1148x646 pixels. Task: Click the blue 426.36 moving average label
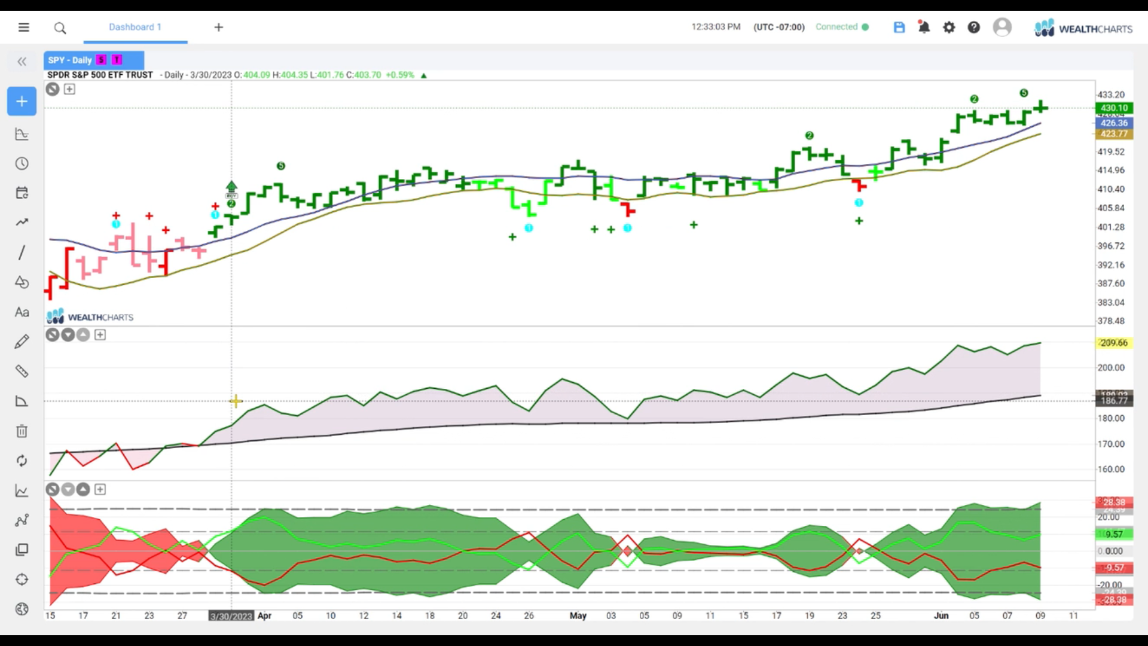[1114, 123]
